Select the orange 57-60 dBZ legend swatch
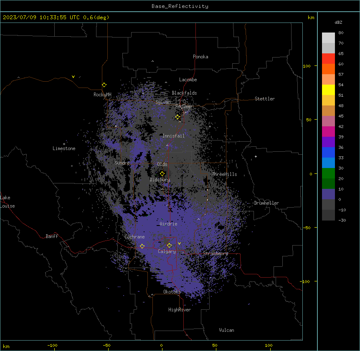Image resolution: width=360 pixels, height=351 pixels. (x=328, y=69)
